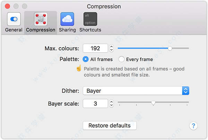Select the Every frame palette option

pyautogui.click(x=121, y=59)
